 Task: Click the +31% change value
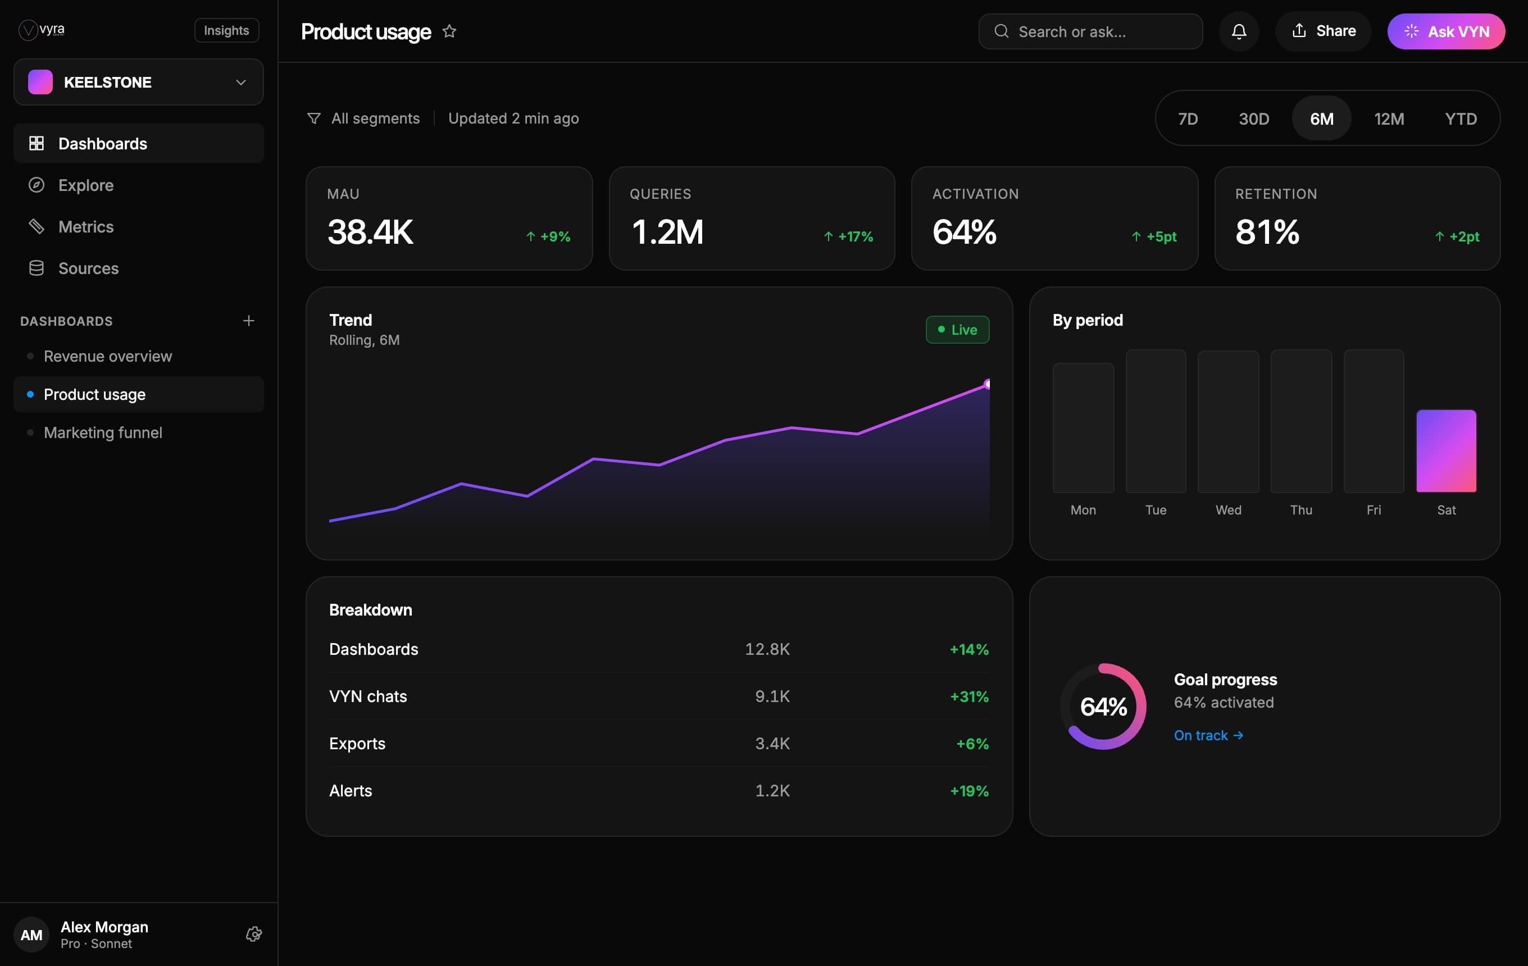pos(969,696)
